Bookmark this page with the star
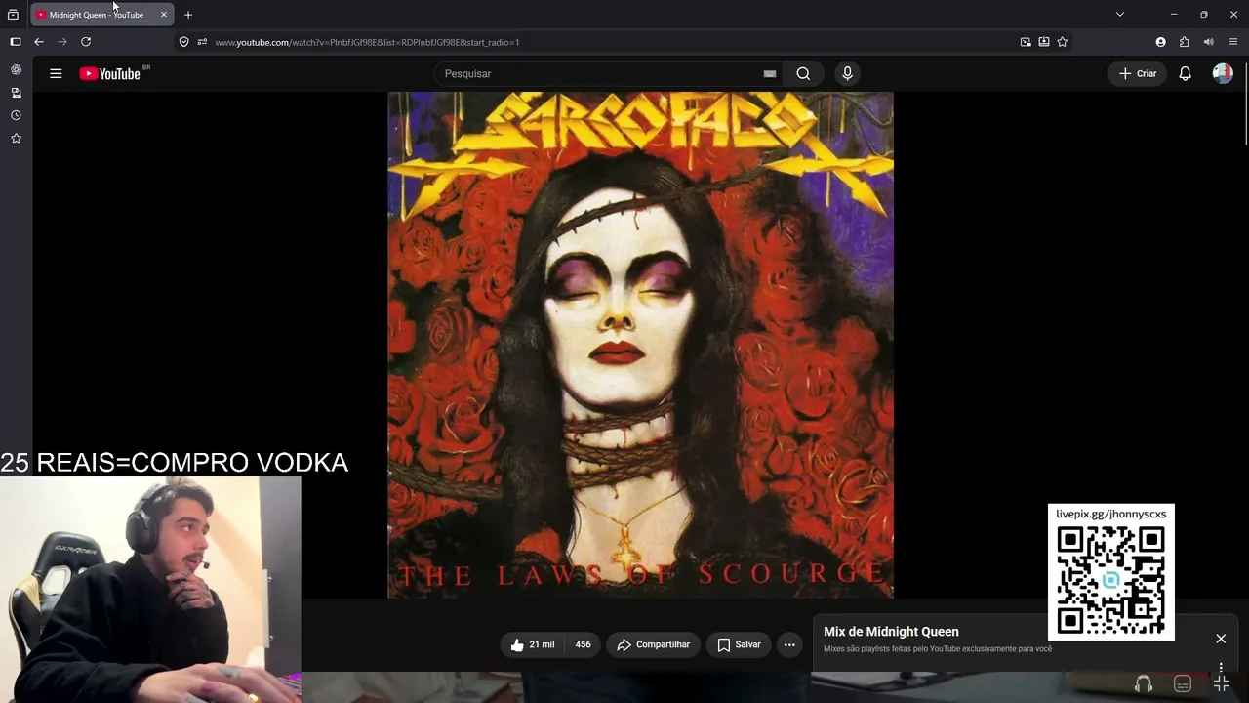1249x703 pixels. pyautogui.click(x=1063, y=42)
